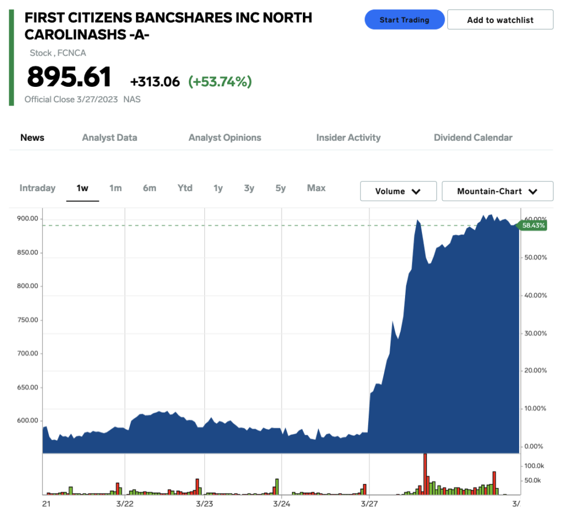Screen dimensions: 562x516
Task: Click the Volume dropdown chevron arrow
Action: (x=416, y=192)
